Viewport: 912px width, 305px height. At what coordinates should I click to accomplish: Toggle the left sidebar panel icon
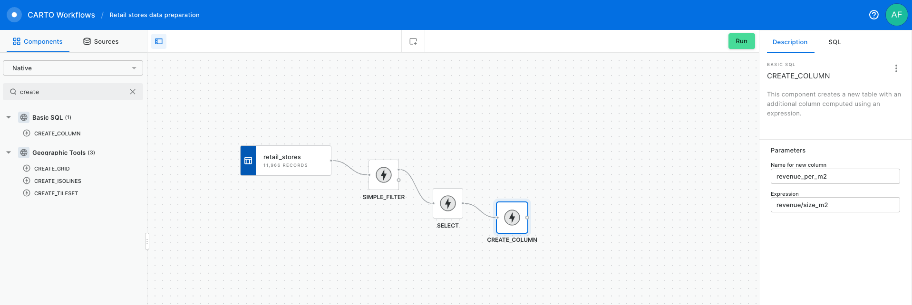(159, 41)
